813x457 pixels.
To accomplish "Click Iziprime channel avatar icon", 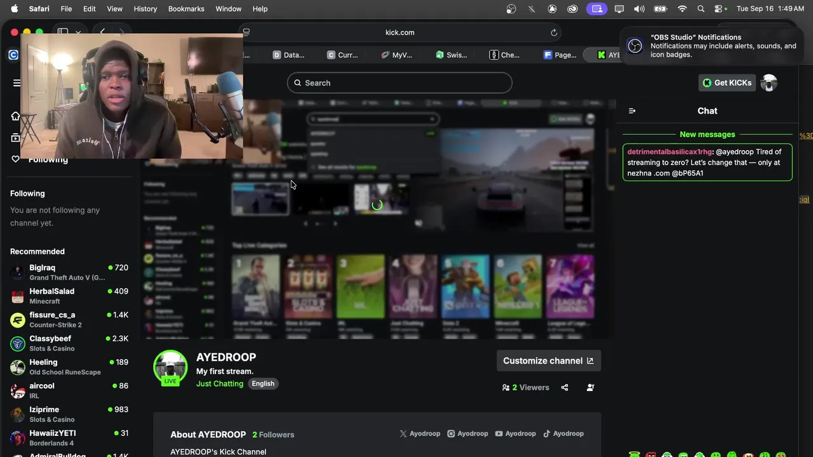I will click(x=18, y=414).
